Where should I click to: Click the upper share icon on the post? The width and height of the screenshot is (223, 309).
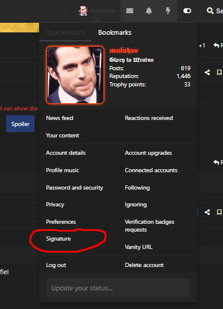click(207, 73)
